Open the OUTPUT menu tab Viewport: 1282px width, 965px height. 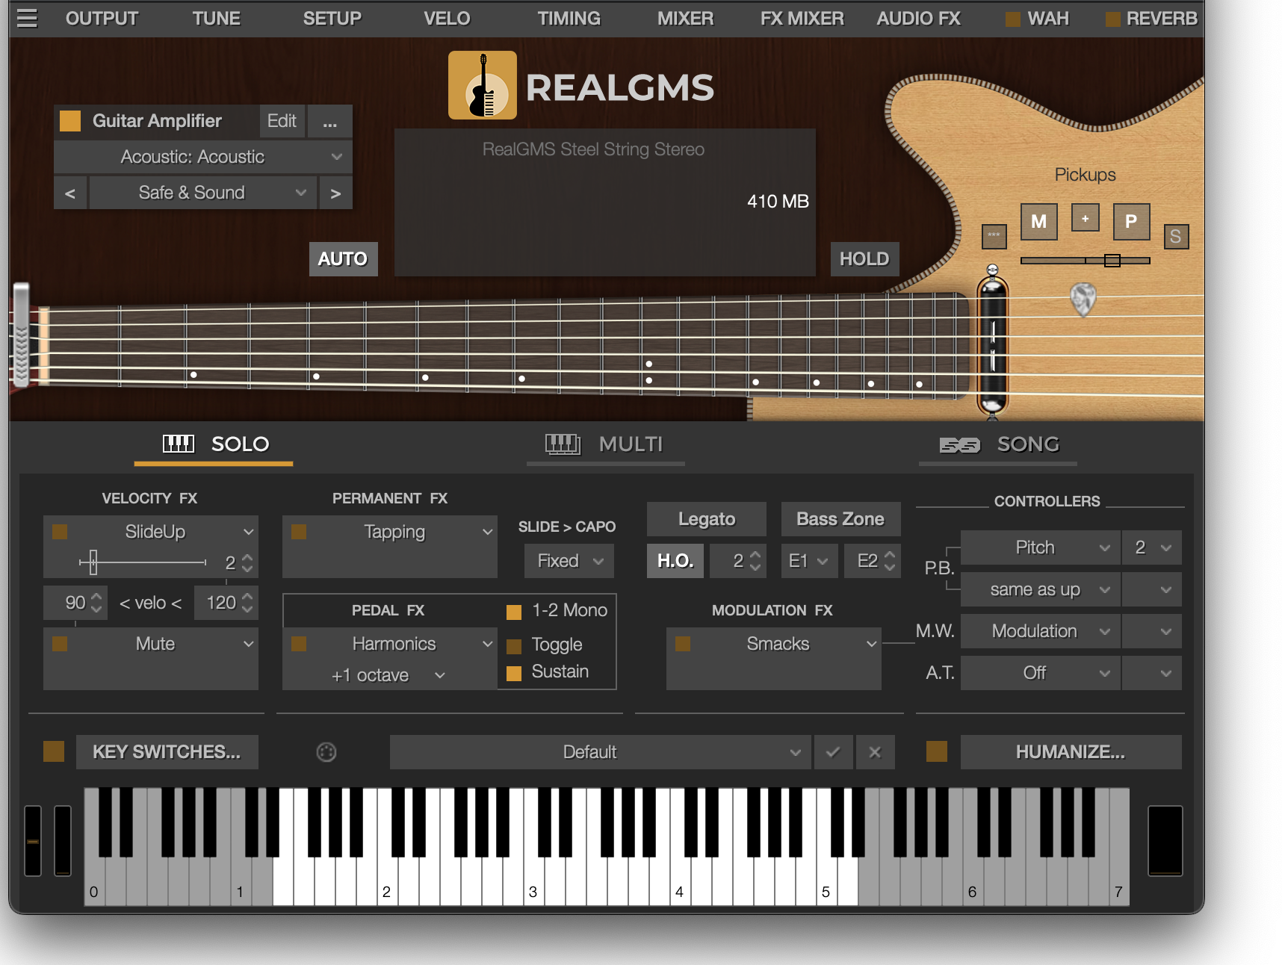(102, 19)
